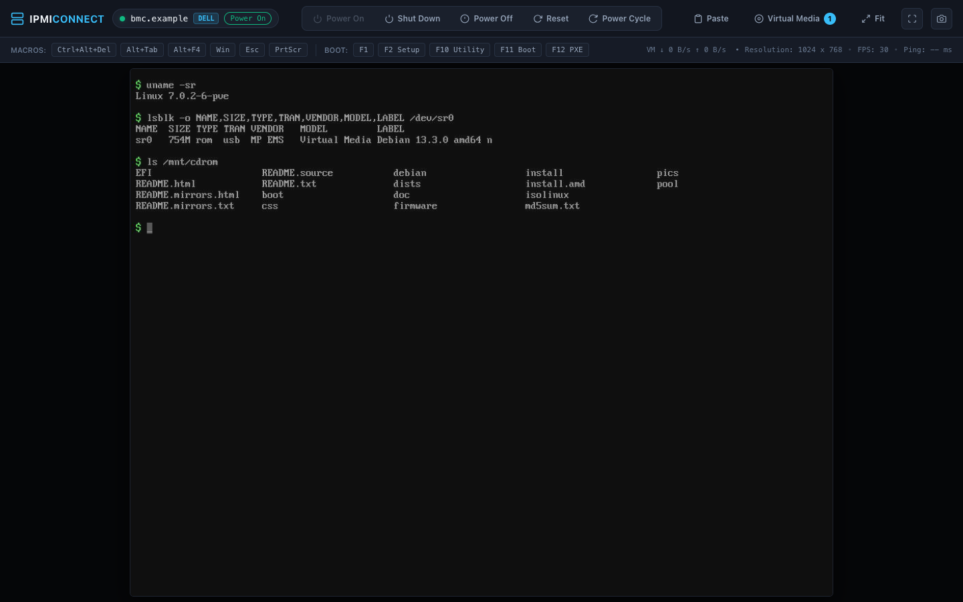The width and height of the screenshot is (963, 602).
Task: Click the terminal prompt cursor
Action: tap(150, 228)
